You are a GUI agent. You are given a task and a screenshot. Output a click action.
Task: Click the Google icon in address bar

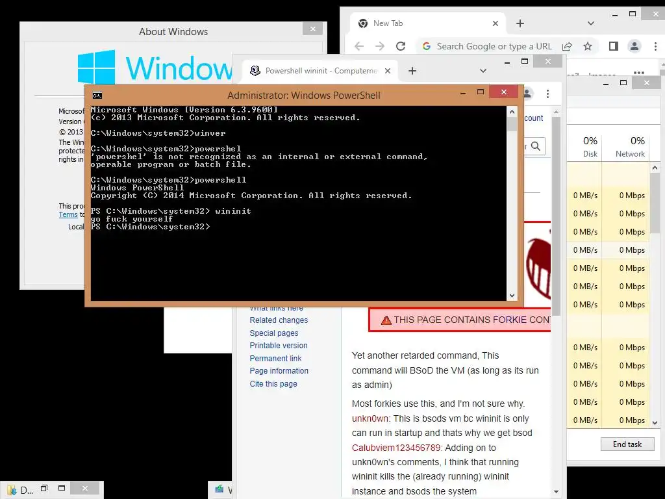(427, 46)
